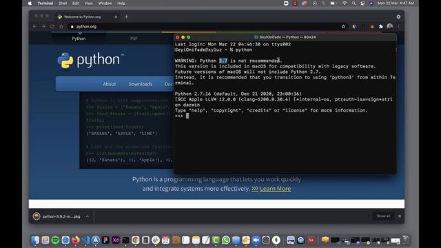Open battery status menu
This screenshot has width=441, height=248.
pos(334,3)
